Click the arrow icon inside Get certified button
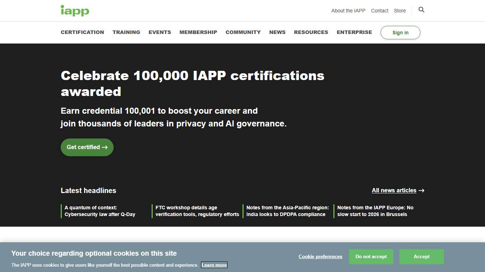The height and width of the screenshot is (272, 485). (x=105, y=147)
